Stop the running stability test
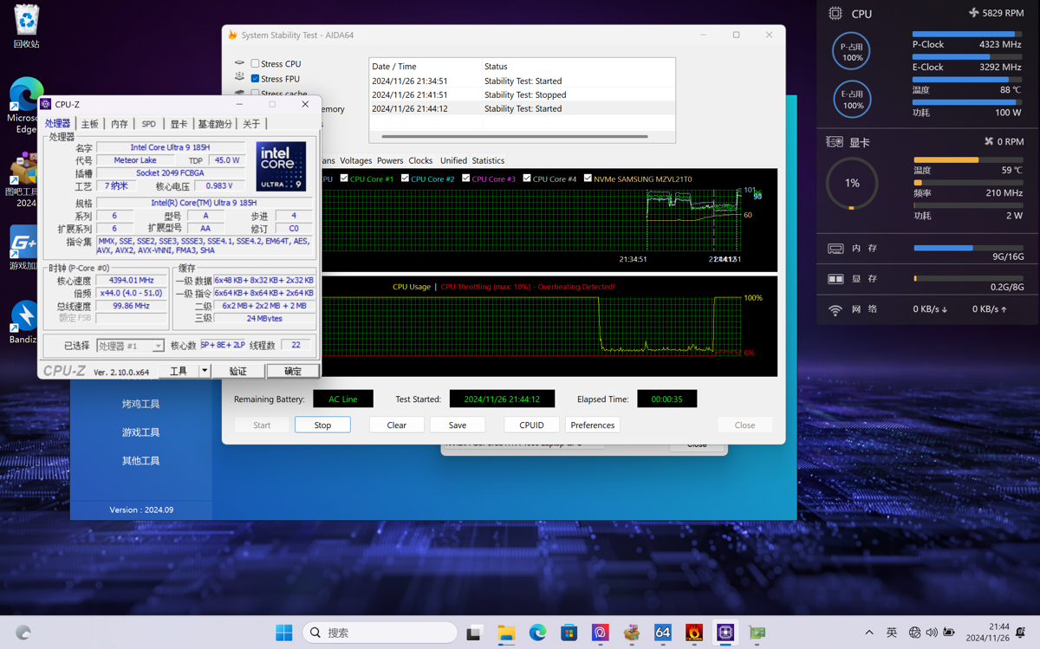 (x=322, y=425)
